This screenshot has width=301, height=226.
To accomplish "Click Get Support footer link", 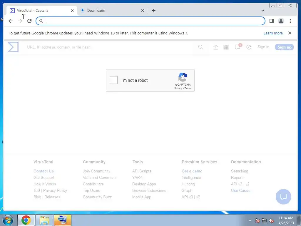I will pos(44,177).
